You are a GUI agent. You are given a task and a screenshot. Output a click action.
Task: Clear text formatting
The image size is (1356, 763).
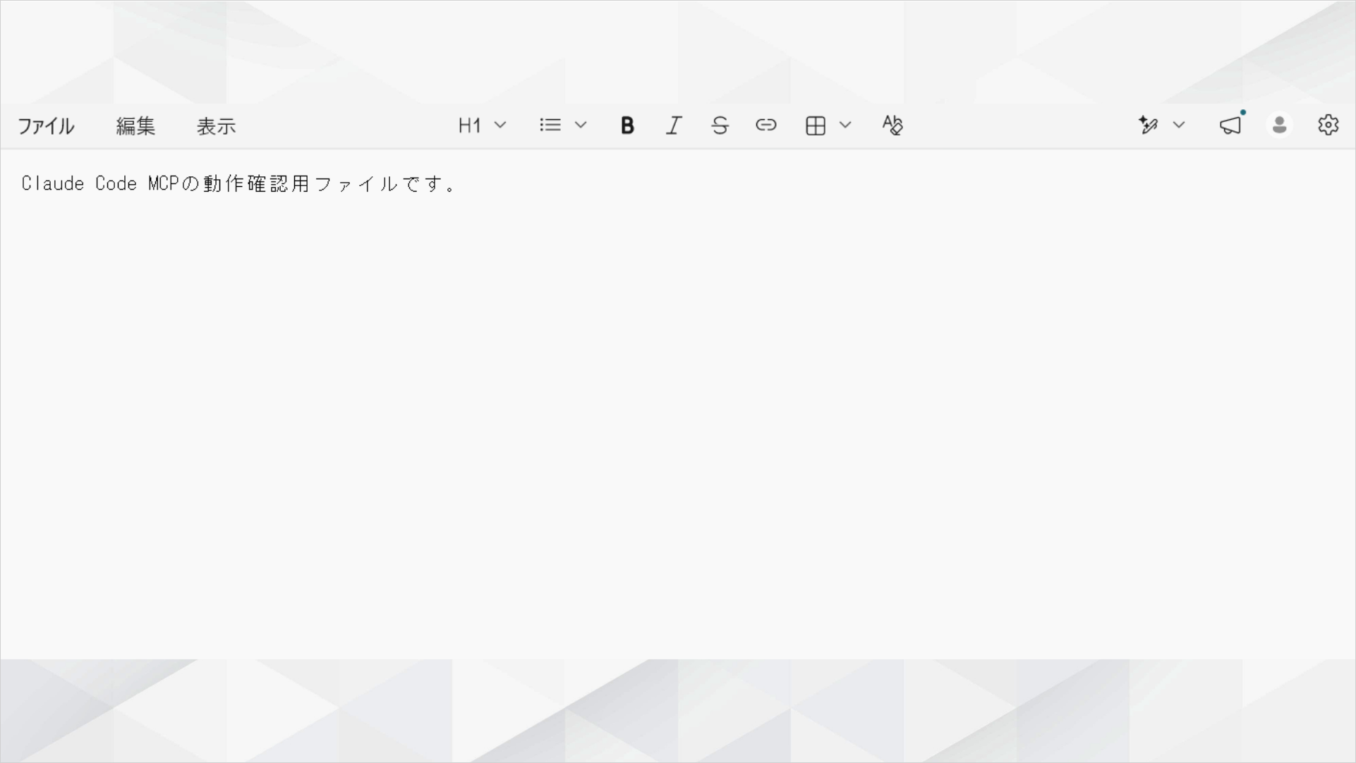(892, 126)
